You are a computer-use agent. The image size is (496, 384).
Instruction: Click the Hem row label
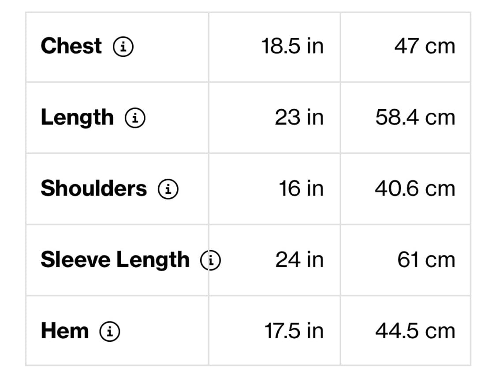pos(65,331)
